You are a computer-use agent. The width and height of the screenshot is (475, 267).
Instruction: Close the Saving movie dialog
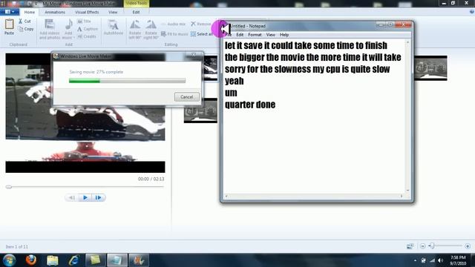[194, 55]
